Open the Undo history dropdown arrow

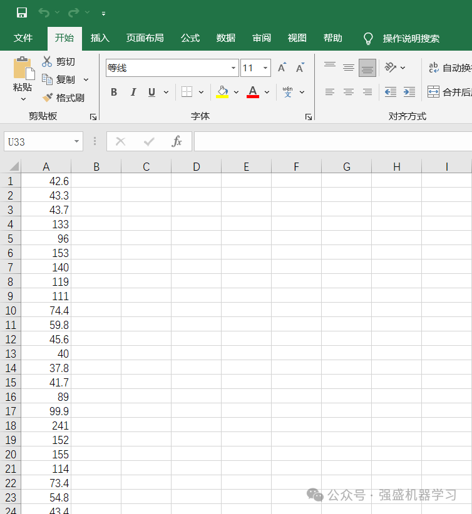tap(57, 13)
